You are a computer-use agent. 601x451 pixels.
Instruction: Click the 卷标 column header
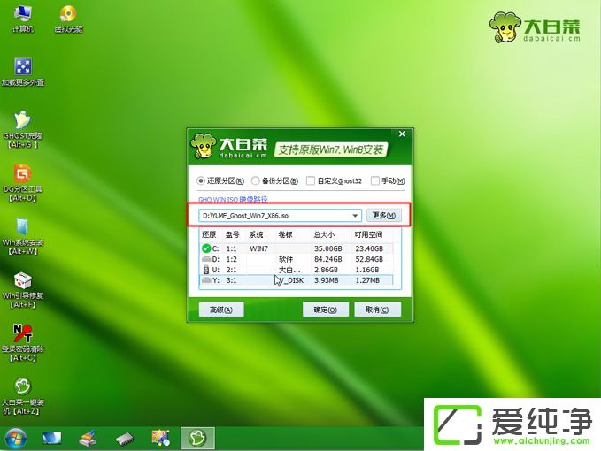pyautogui.click(x=286, y=234)
